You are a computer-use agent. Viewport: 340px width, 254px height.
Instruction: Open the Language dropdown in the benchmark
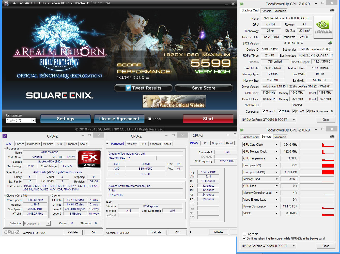[34, 120]
